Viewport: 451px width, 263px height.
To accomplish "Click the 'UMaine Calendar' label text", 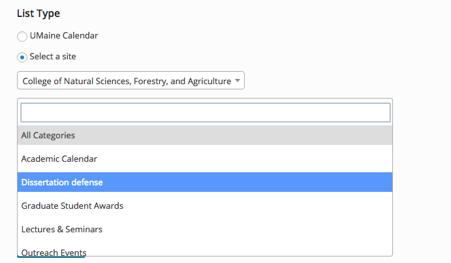I will click(64, 36).
